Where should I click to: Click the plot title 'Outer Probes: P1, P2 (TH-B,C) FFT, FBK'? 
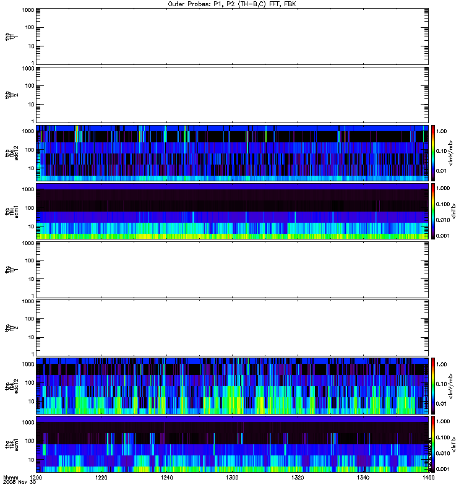click(x=232, y=4)
